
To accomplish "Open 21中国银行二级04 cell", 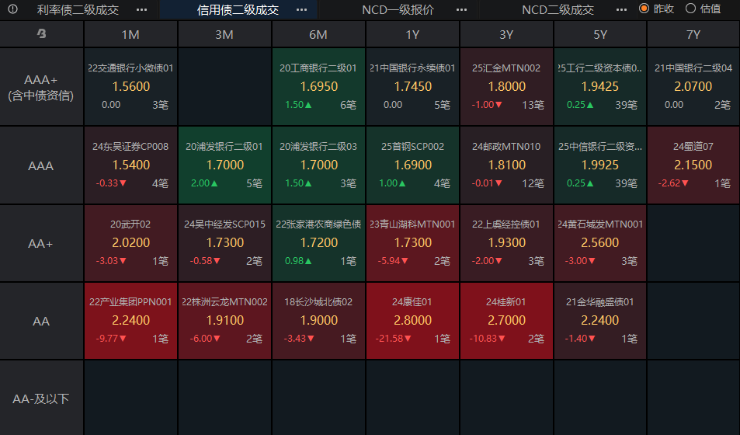I will pos(693,87).
